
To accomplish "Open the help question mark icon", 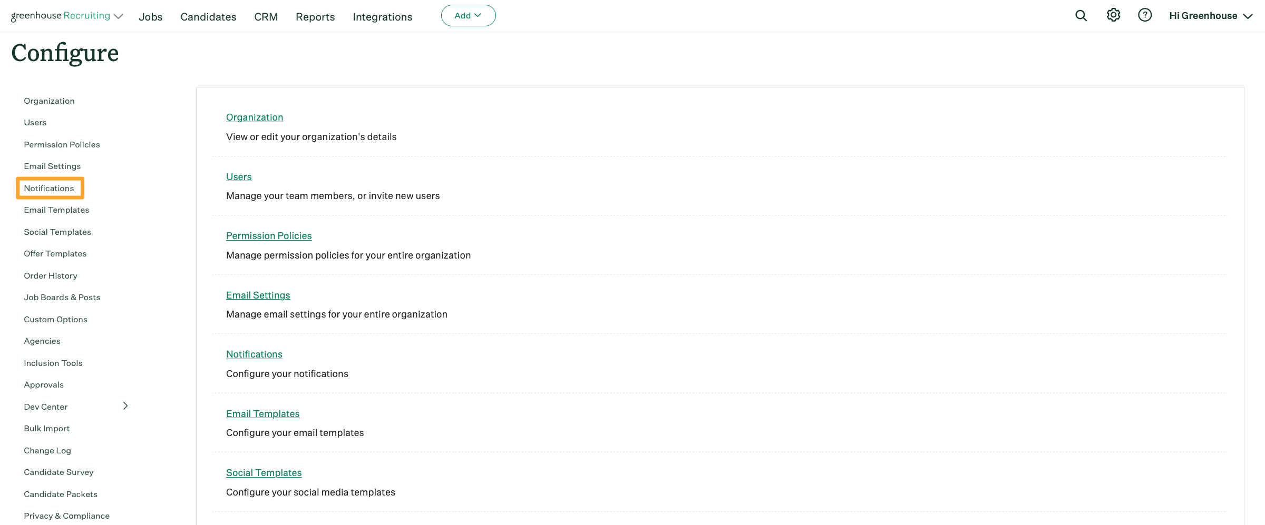I will point(1145,15).
